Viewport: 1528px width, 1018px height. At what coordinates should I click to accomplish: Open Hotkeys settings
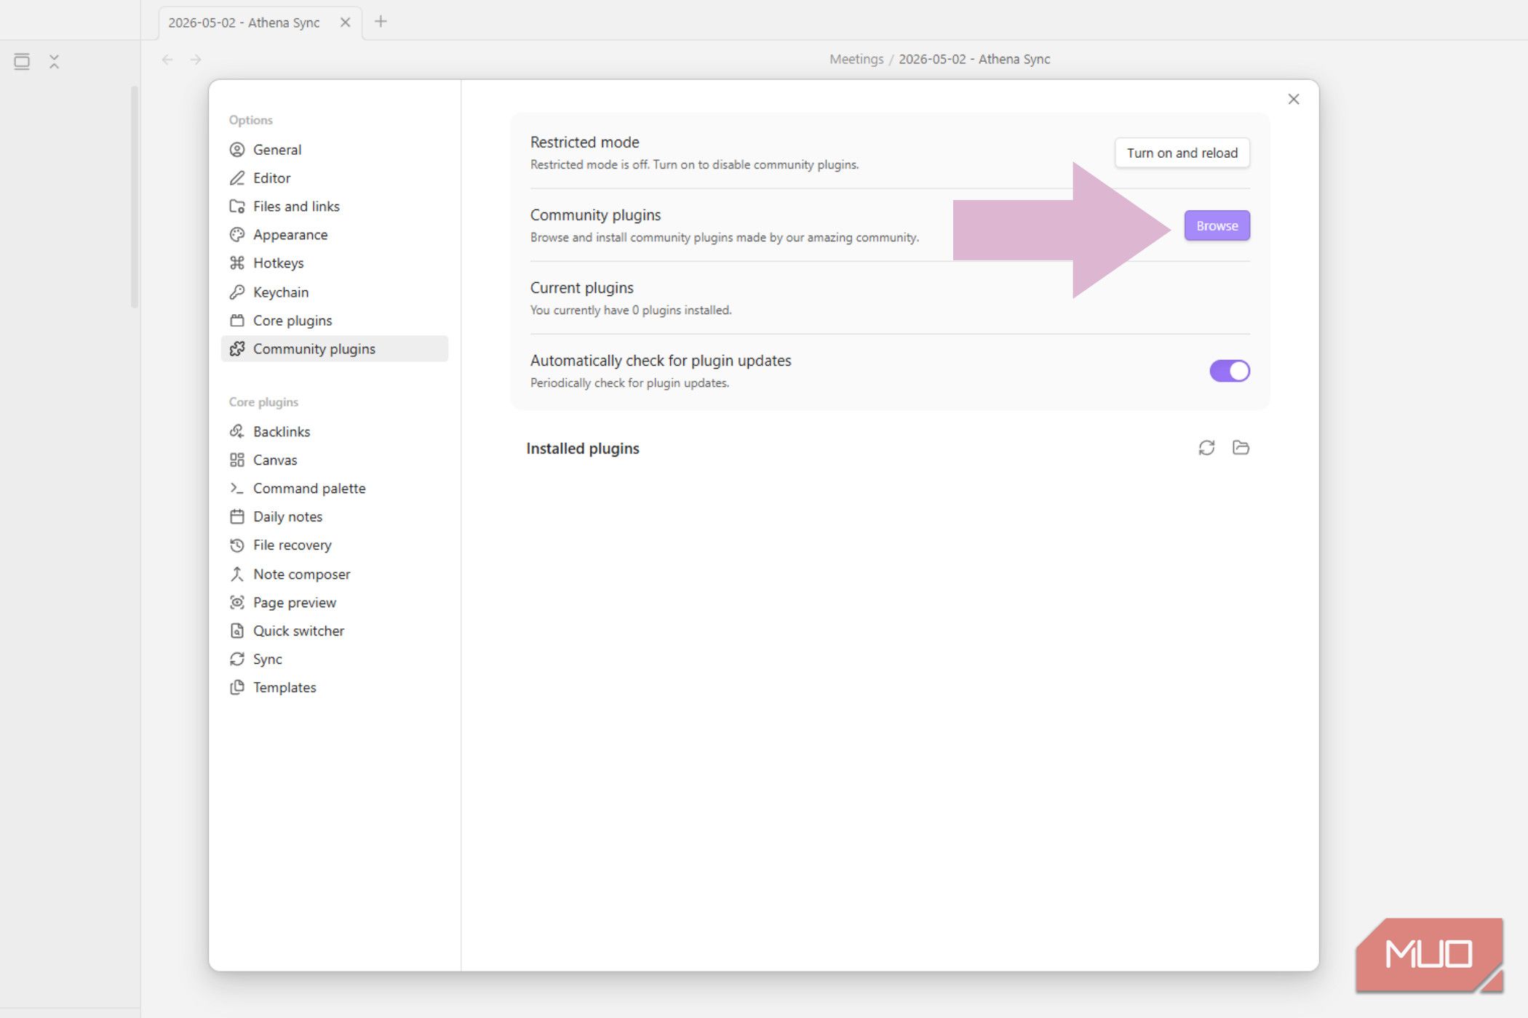click(x=334, y=263)
